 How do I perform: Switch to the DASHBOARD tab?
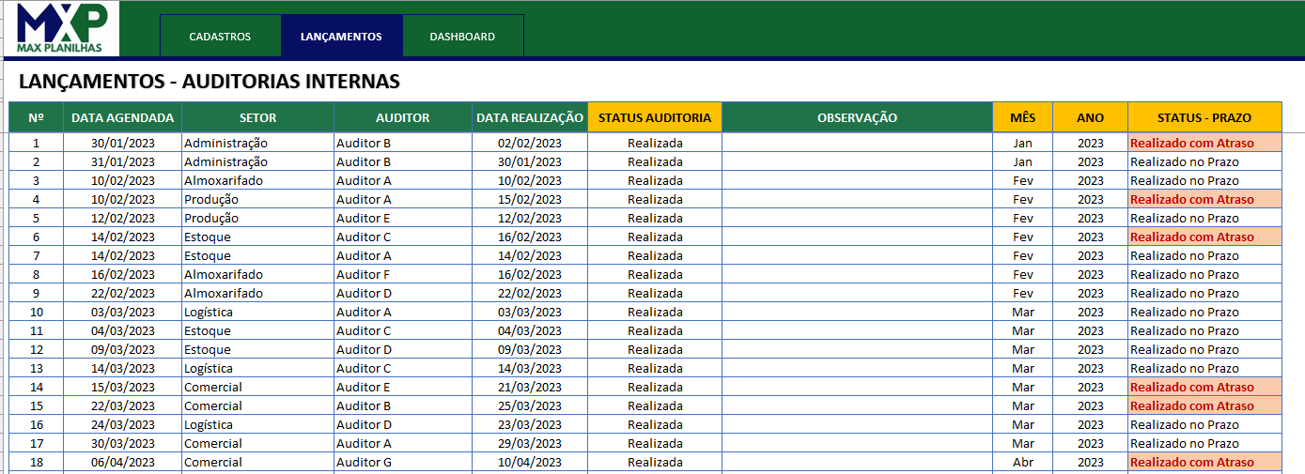(462, 37)
